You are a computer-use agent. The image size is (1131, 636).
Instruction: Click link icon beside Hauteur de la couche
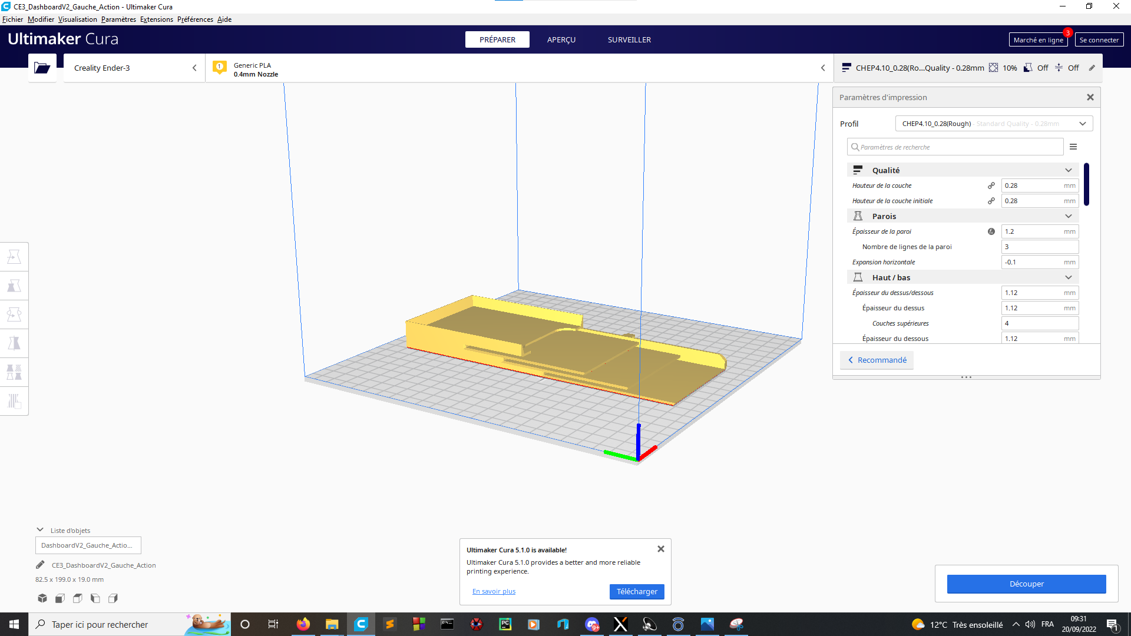[991, 185]
